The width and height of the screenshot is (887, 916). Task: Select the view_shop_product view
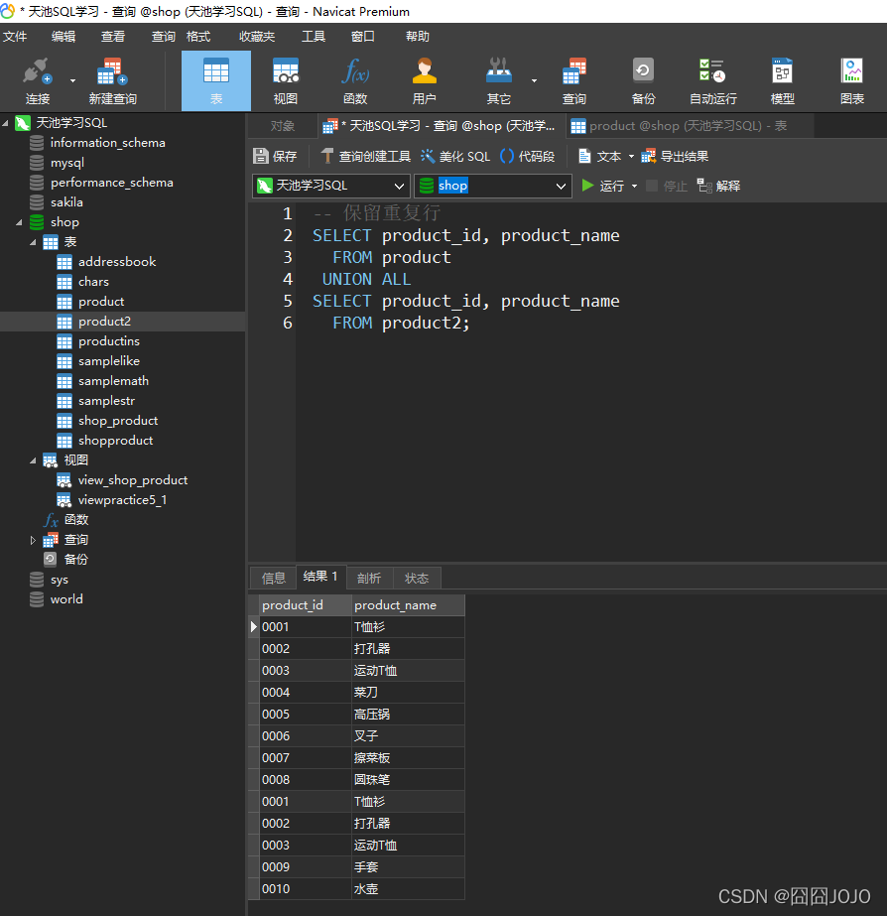click(x=133, y=480)
